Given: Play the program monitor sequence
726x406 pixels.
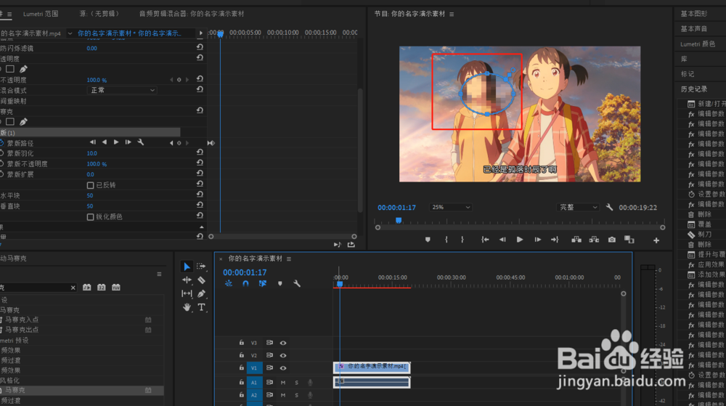Looking at the screenshot, I should click(x=520, y=240).
